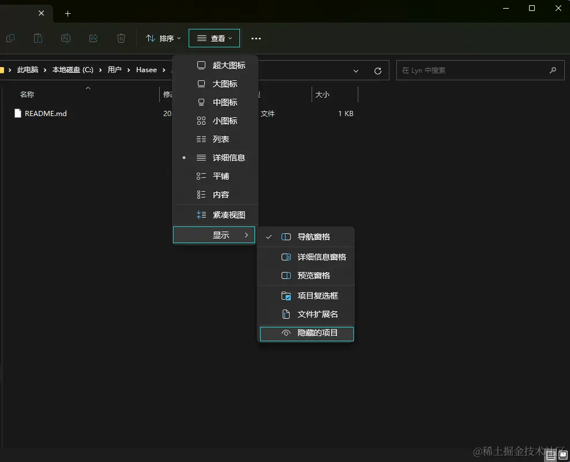Click the 1 KB size cell
This screenshot has width=570, height=462.
click(x=346, y=114)
